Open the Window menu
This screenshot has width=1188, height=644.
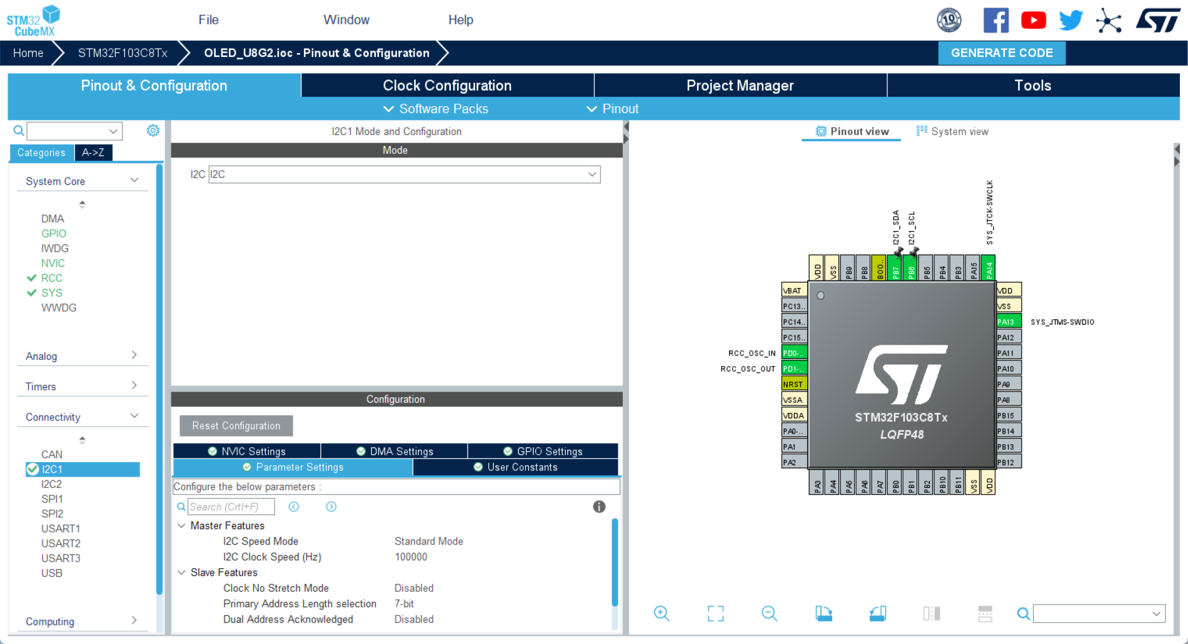pyautogui.click(x=346, y=20)
